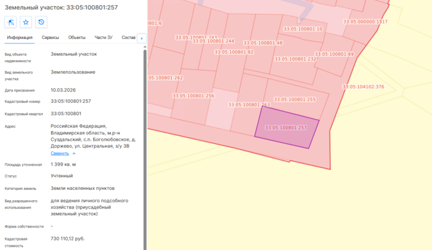Add parcel to favorites star icon

pyautogui.click(x=26, y=22)
